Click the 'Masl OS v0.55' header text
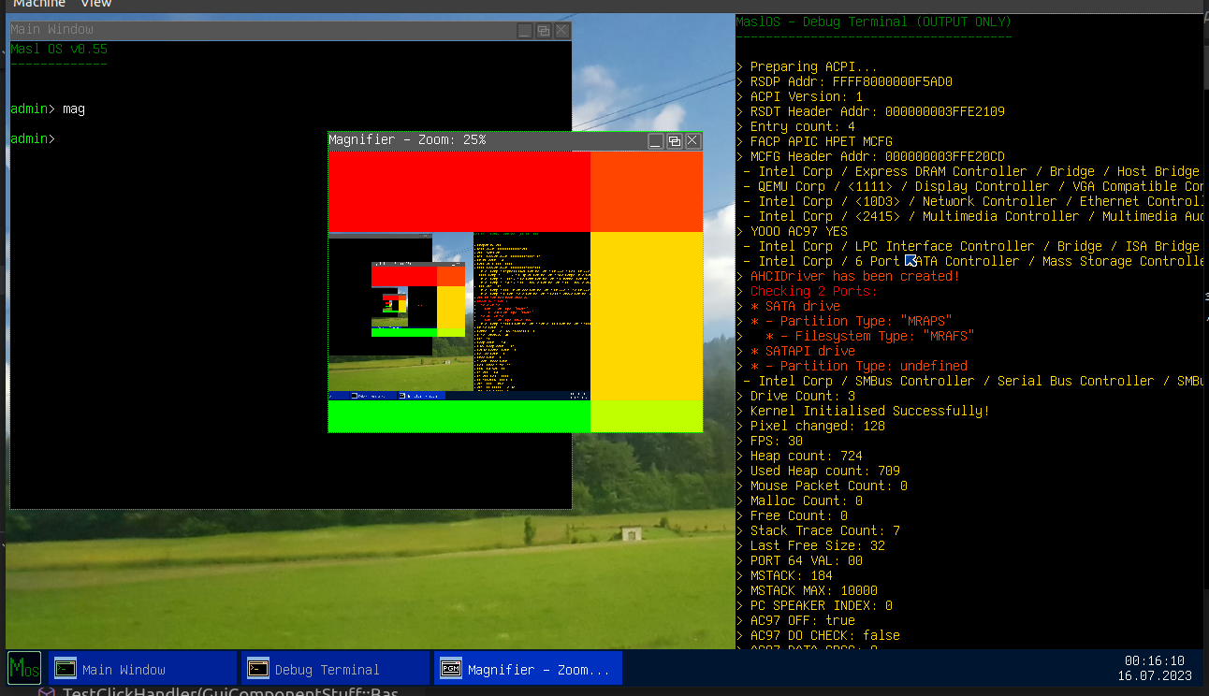Viewport: 1209px width, 696px height. click(59, 49)
